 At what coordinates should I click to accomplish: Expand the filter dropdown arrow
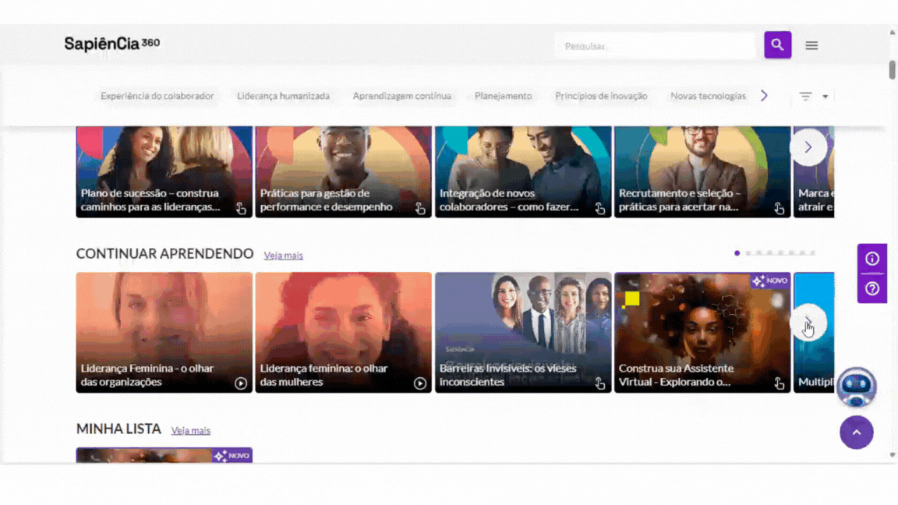tap(826, 97)
